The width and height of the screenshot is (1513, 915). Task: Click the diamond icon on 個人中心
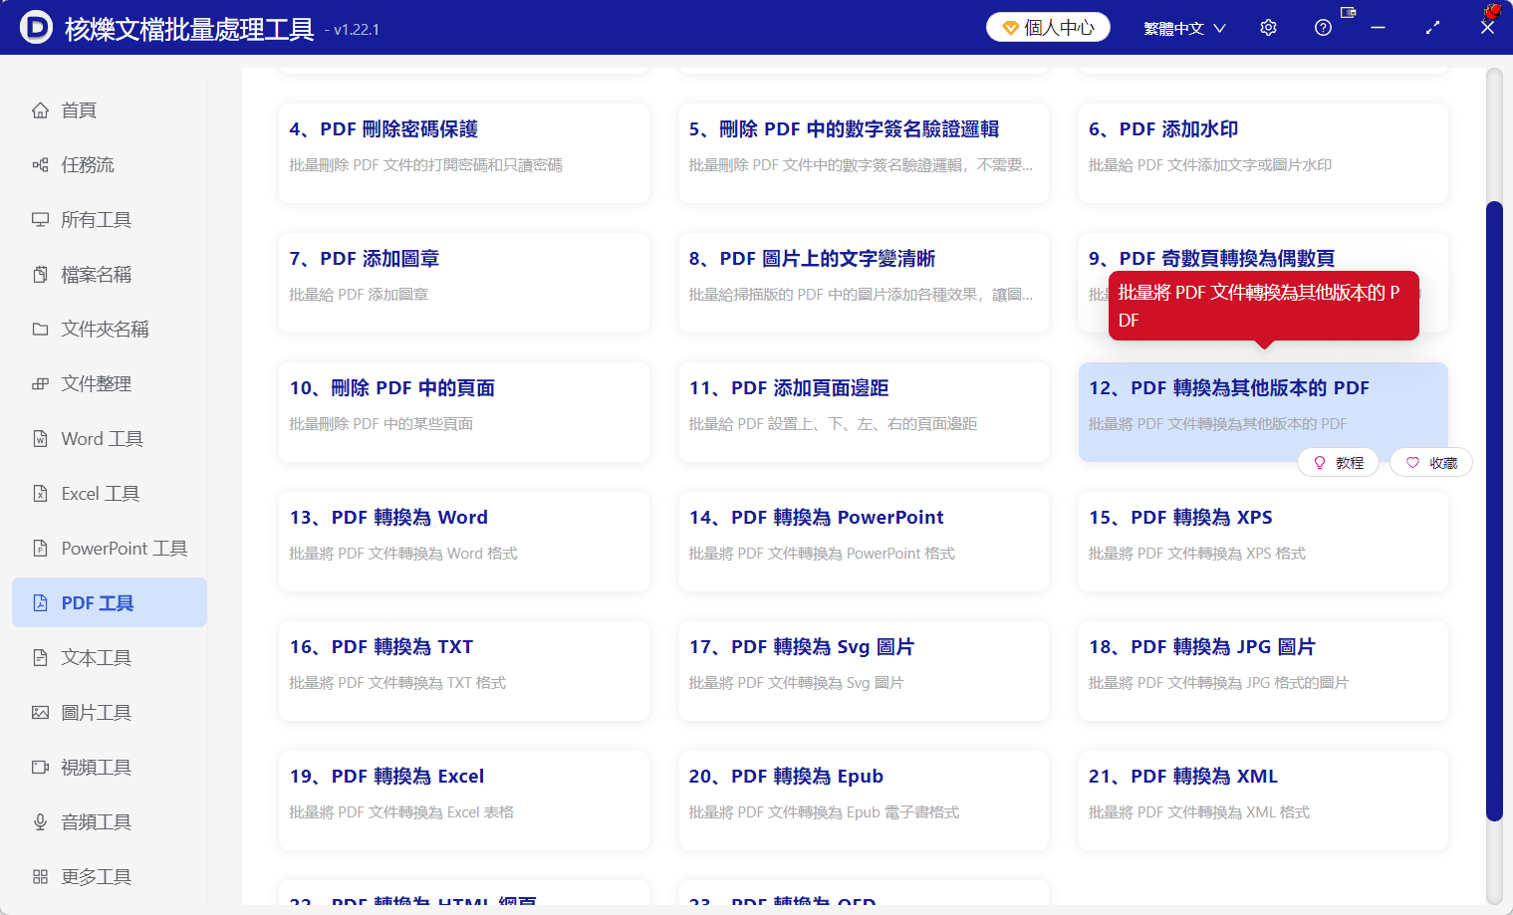click(x=1010, y=28)
